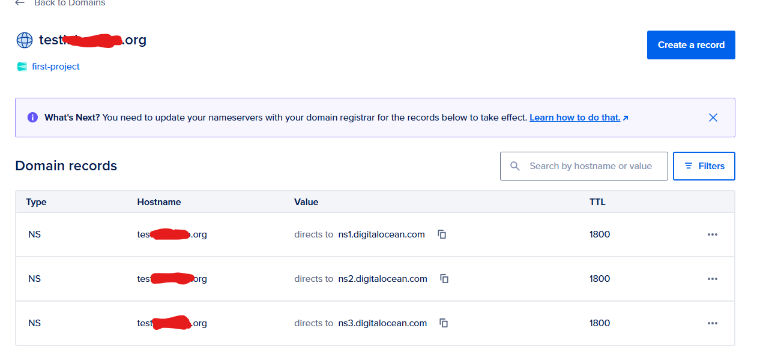
Task: Open Learn how to do that link
Action: tap(579, 118)
